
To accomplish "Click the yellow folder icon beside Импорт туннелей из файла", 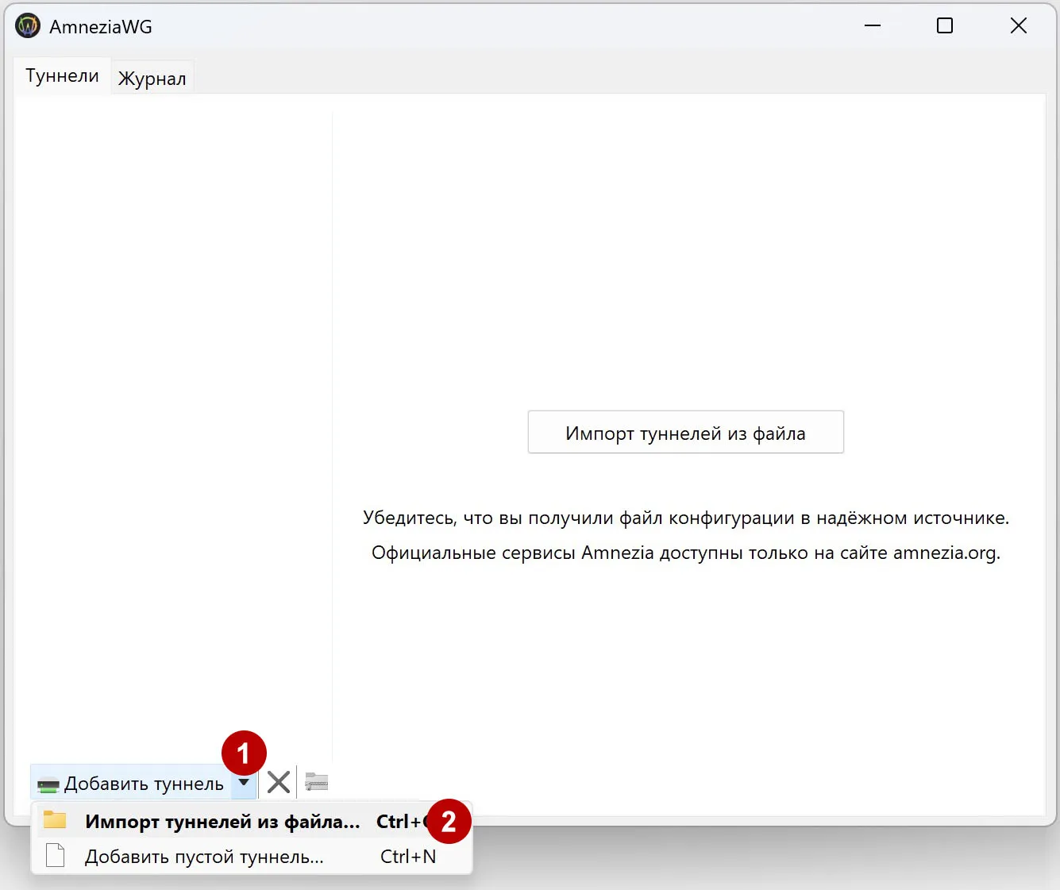I will point(54,821).
